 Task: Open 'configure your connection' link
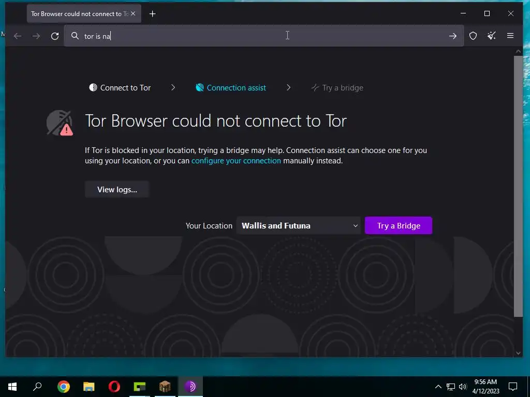point(236,161)
